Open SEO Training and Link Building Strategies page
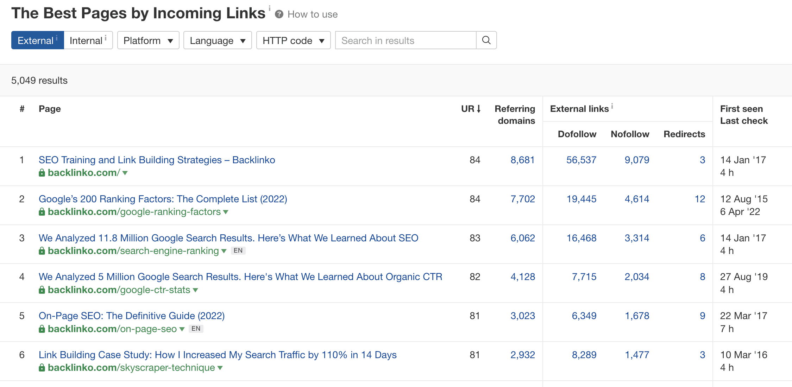792x387 pixels. (x=157, y=160)
